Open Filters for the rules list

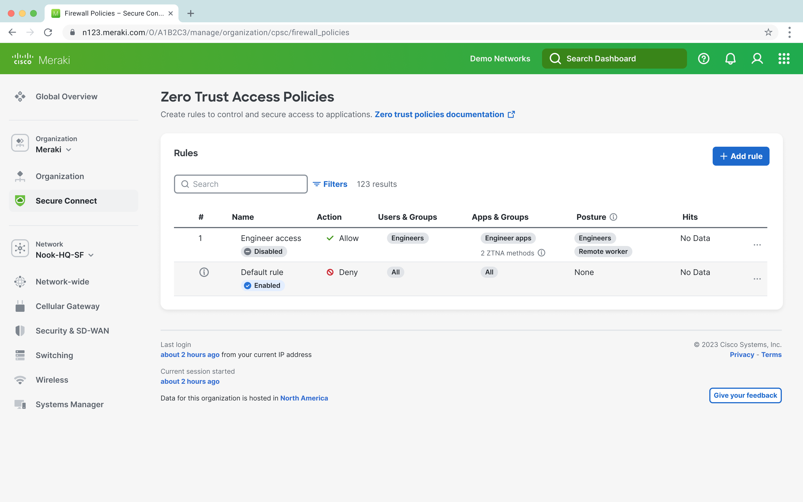click(330, 184)
